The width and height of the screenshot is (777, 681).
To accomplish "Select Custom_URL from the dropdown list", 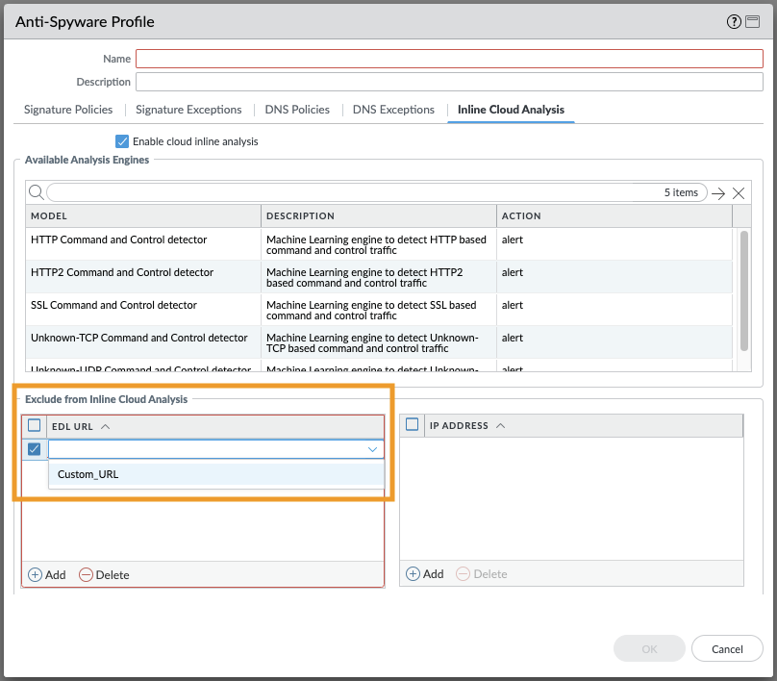I will coord(88,473).
